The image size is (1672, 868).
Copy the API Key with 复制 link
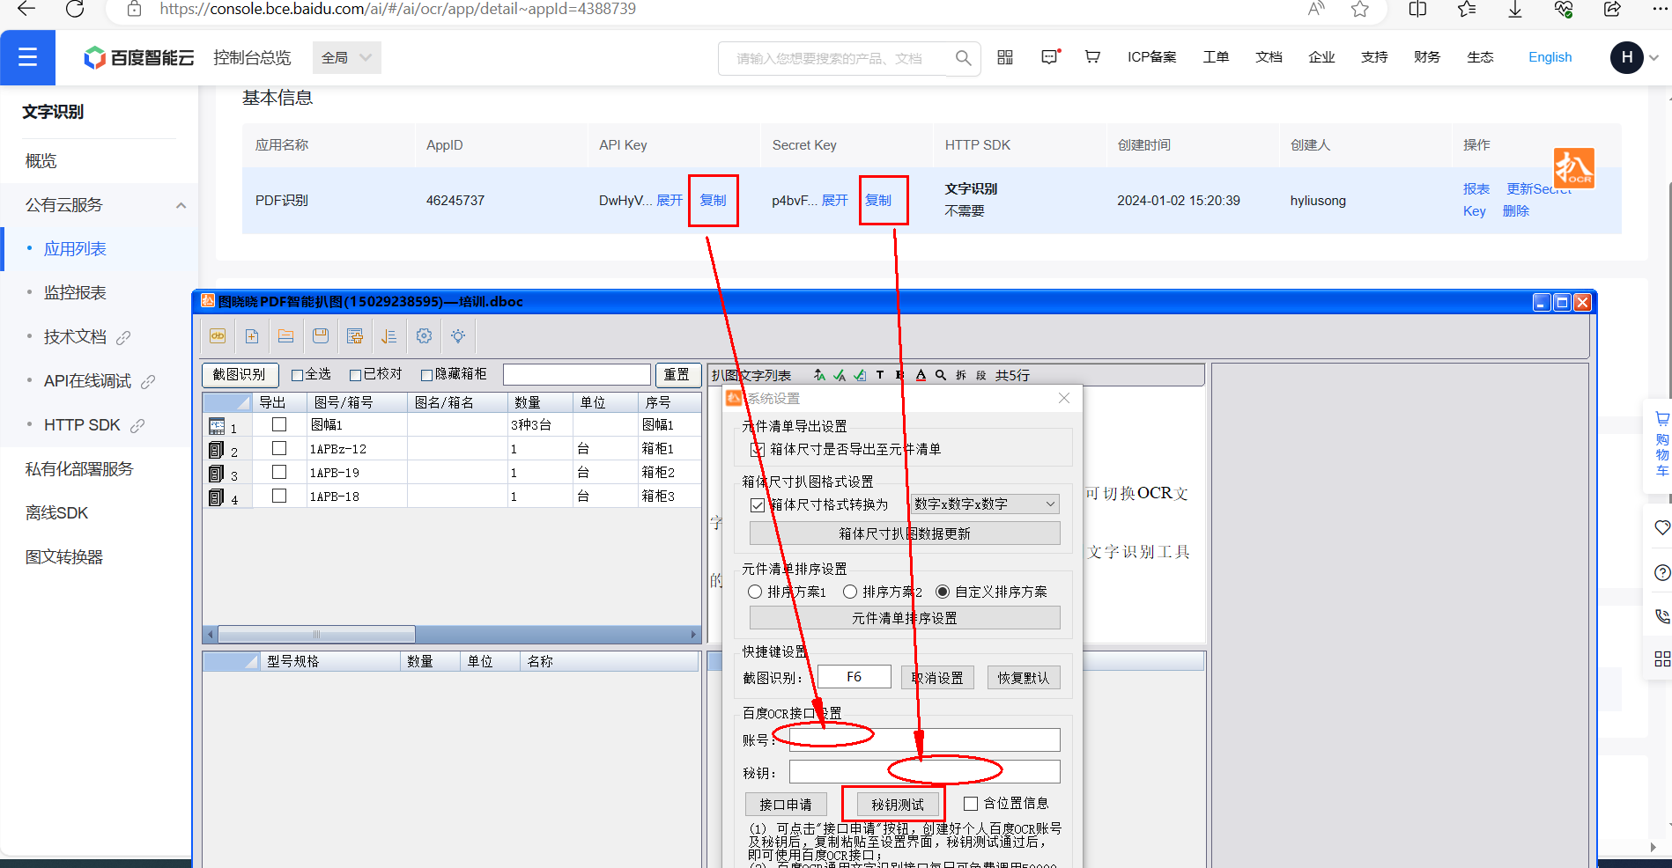[x=713, y=201]
